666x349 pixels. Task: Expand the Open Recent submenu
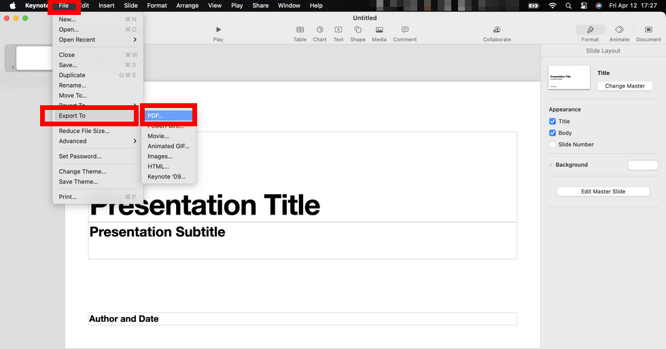click(97, 39)
